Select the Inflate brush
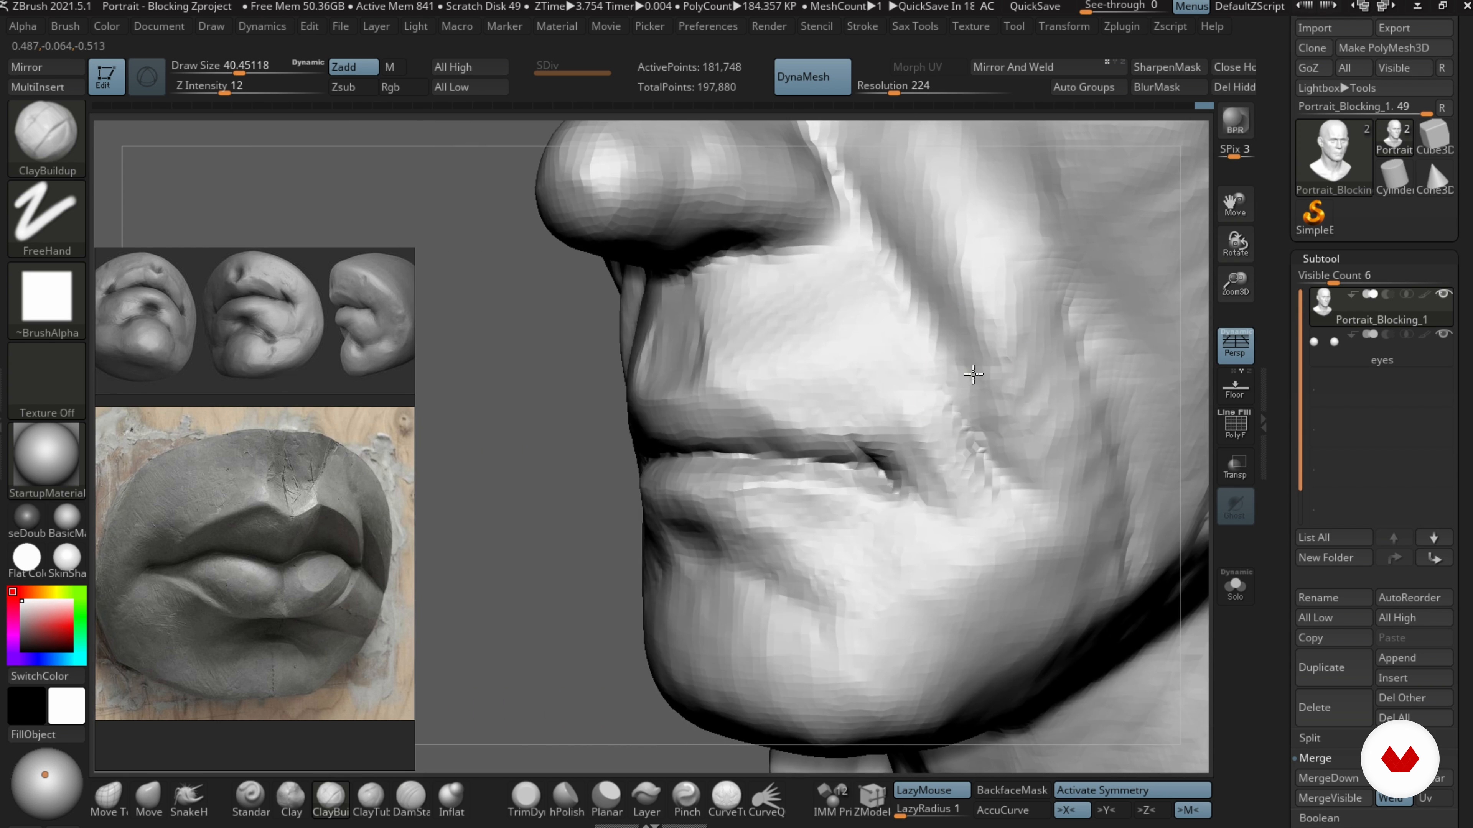Image resolution: width=1473 pixels, height=828 pixels. coord(451,799)
